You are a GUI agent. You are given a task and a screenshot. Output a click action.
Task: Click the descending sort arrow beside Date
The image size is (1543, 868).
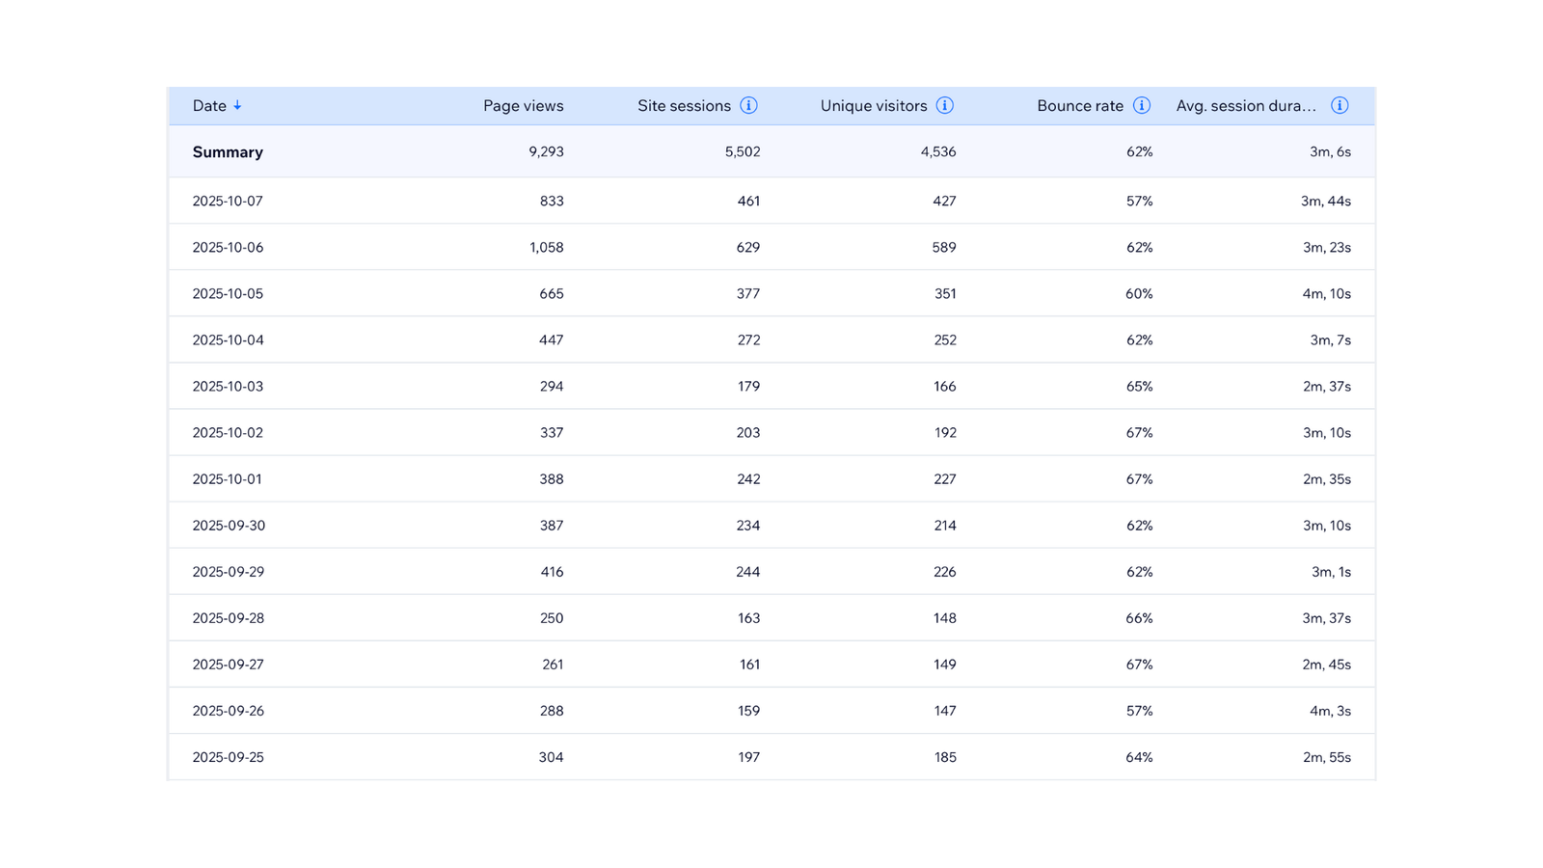238,106
